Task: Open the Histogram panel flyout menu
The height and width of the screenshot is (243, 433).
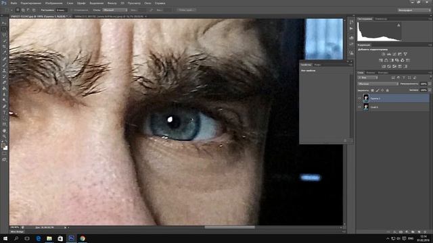Action: click(430, 19)
